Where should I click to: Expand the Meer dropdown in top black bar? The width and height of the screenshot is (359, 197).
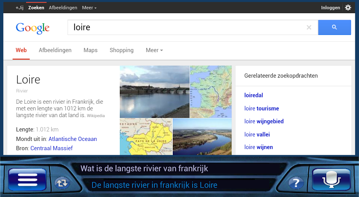[x=89, y=8]
